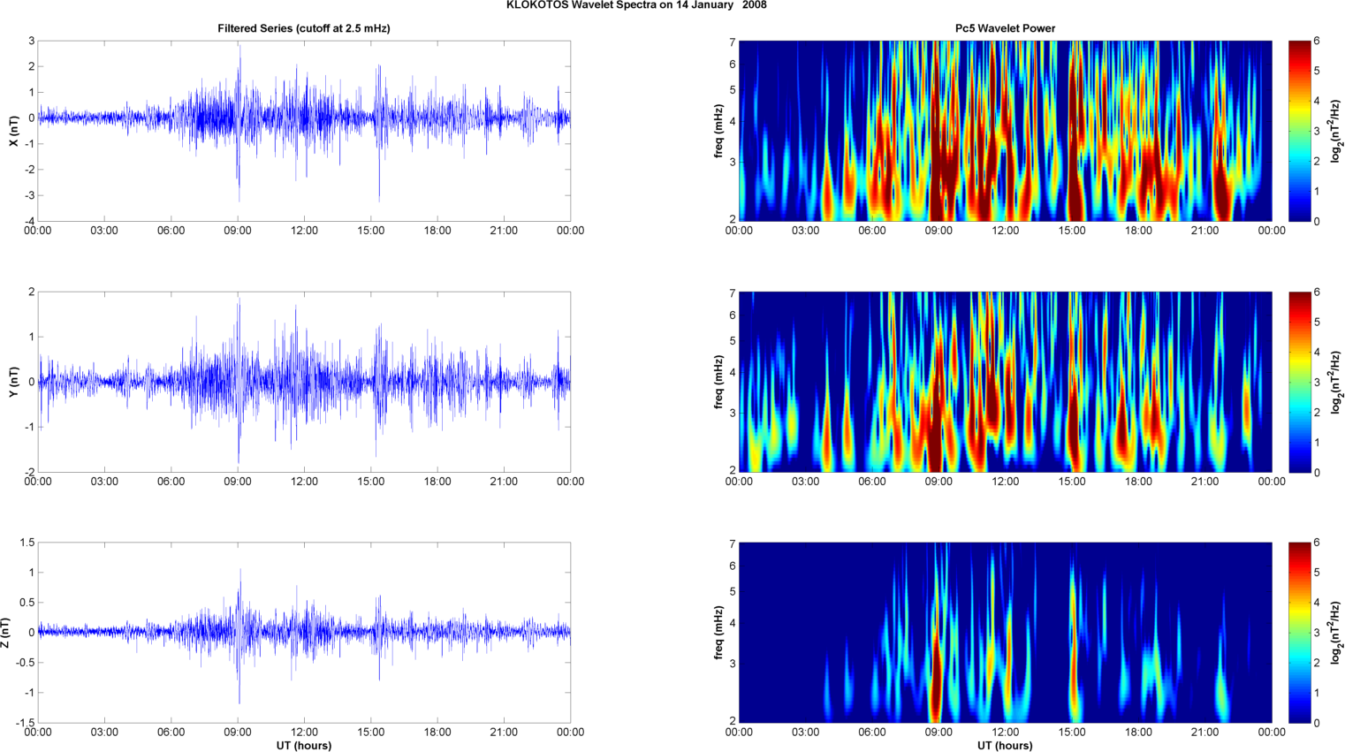Select the Filtered Series (cutoff at 2.5 mHz) heading
Image resolution: width=1345 pixels, height=752 pixels.
304,28
